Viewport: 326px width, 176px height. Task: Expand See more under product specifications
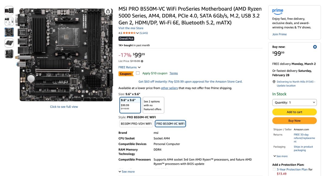click(x=127, y=172)
